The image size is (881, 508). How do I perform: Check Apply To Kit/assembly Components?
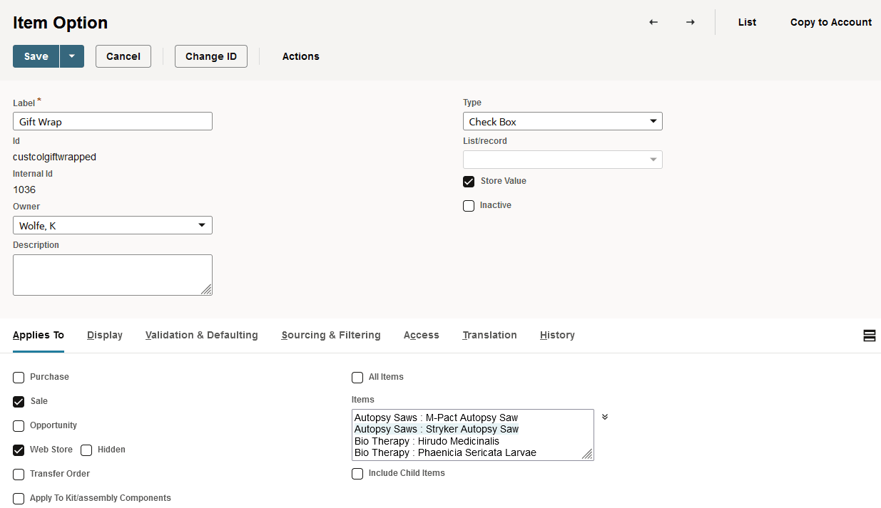(x=19, y=499)
